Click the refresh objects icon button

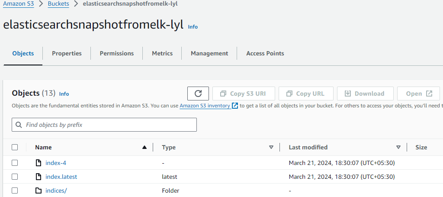click(x=198, y=94)
